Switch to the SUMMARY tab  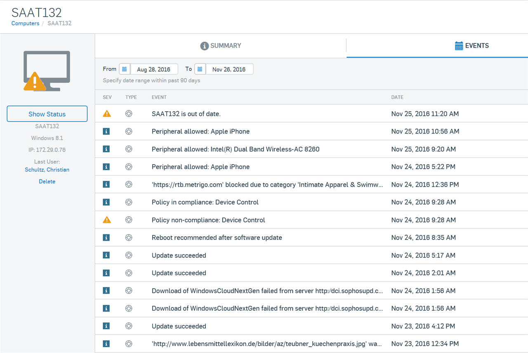coord(221,46)
